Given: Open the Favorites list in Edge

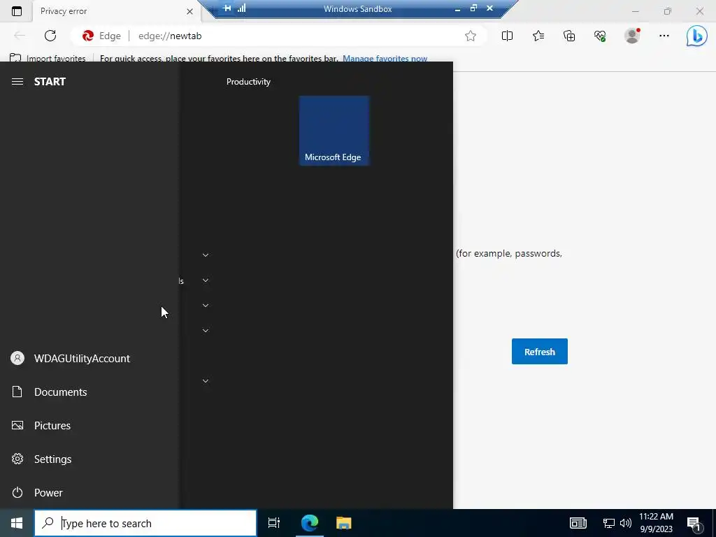Looking at the screenshot, I should (538, 36).
